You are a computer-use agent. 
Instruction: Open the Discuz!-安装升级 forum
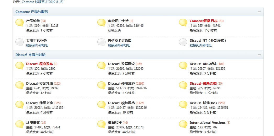40,84
